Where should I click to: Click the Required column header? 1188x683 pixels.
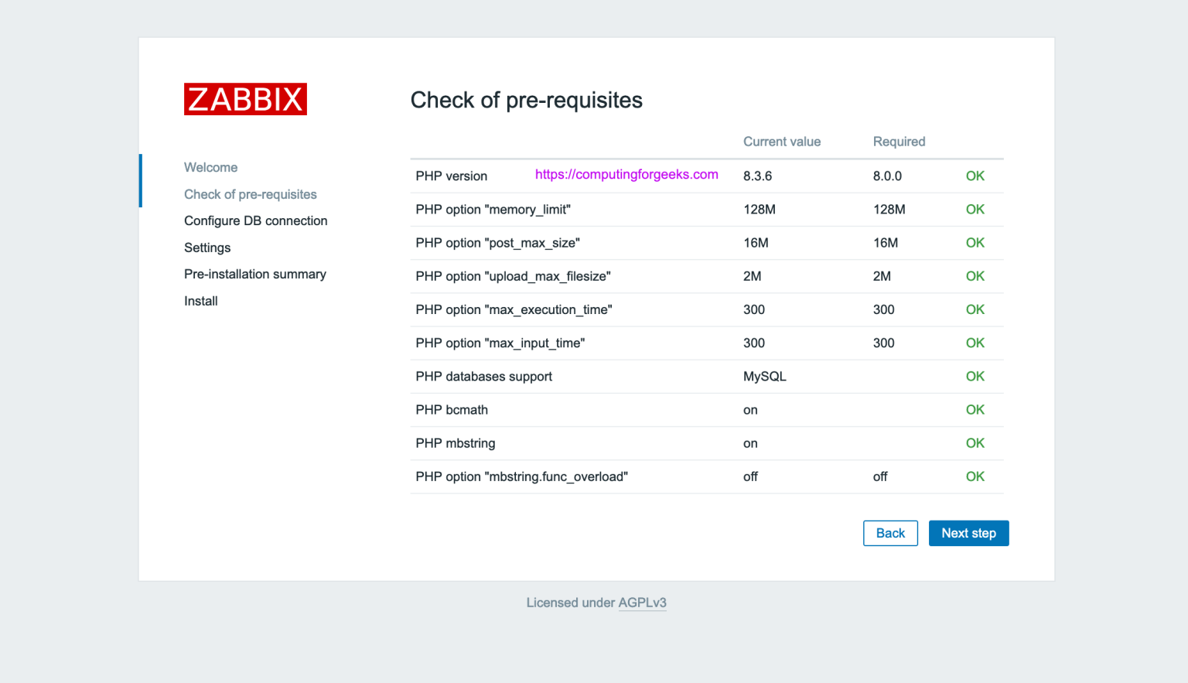coord(899,142)
